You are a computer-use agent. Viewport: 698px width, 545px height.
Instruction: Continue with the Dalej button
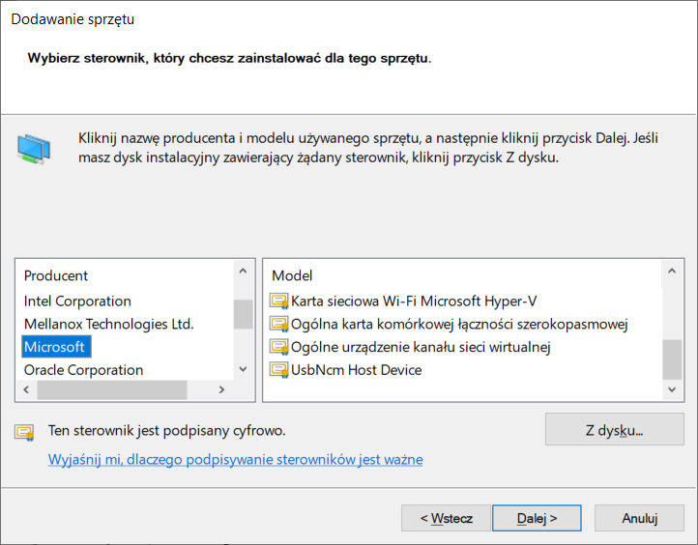coord(537,518)
